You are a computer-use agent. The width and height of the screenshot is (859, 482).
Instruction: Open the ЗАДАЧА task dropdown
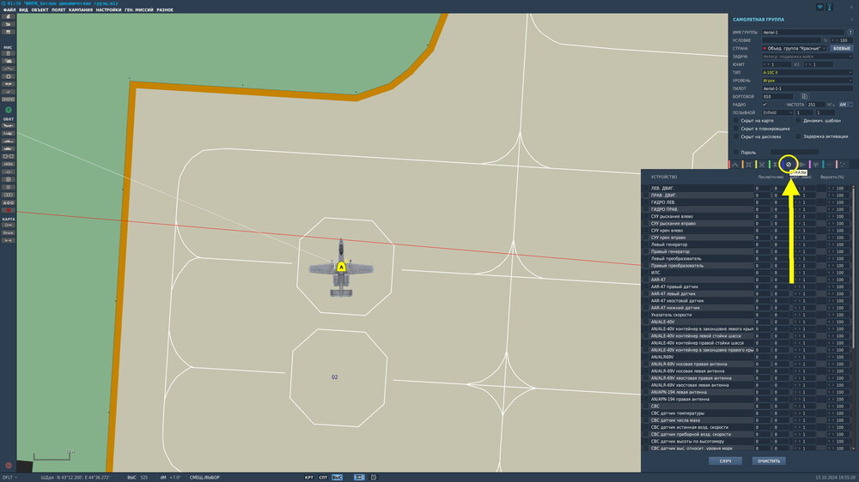click(x=807, y=57)
